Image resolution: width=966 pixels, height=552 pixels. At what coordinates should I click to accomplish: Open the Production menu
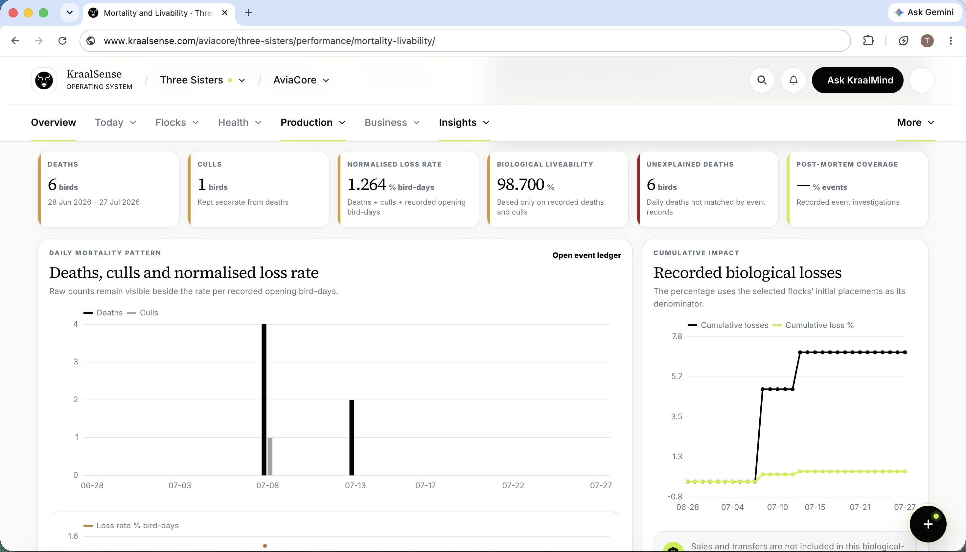(313, 123)
